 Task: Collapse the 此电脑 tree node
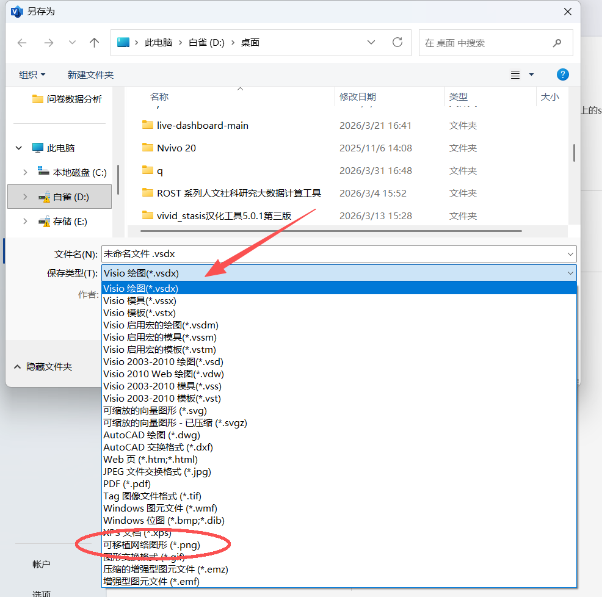[x=20, y=148]
